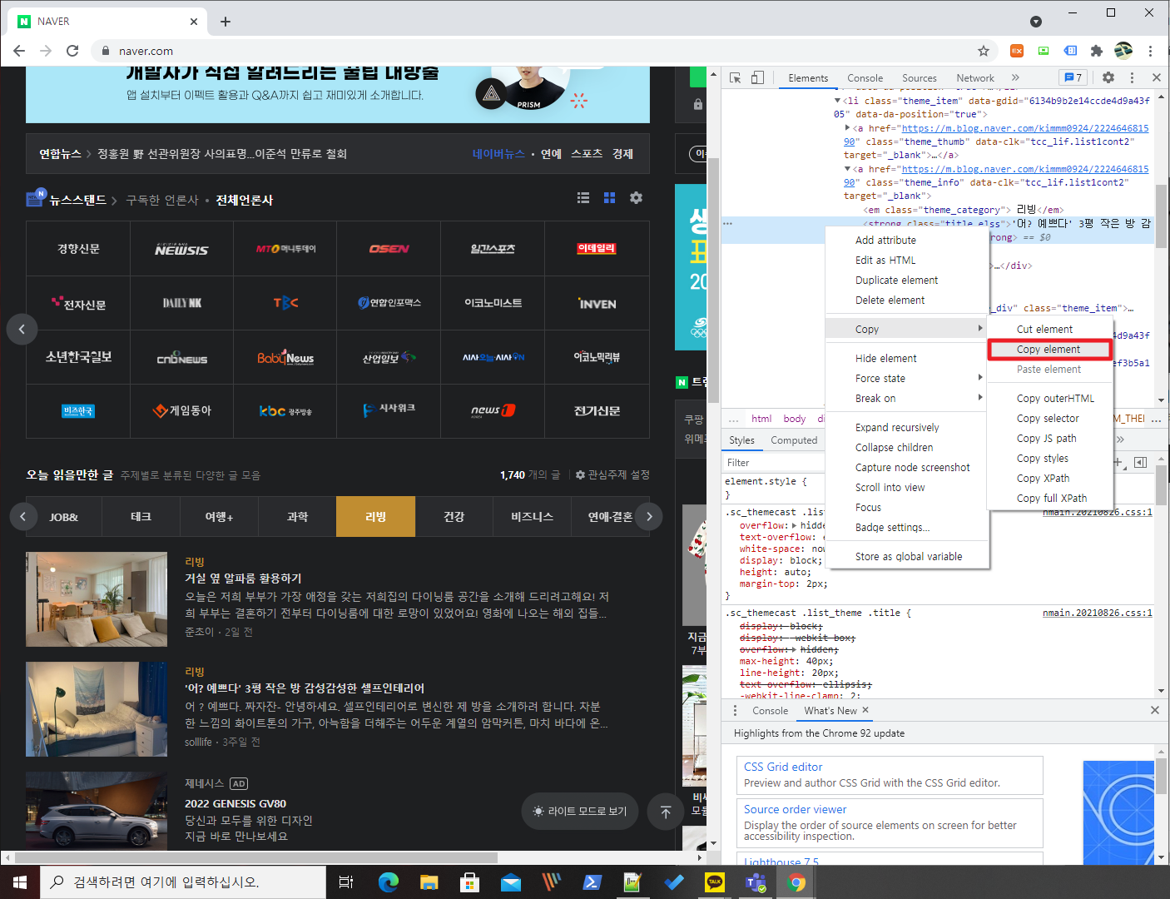Switch to the Console tab in DevTools

coord(865,78)
